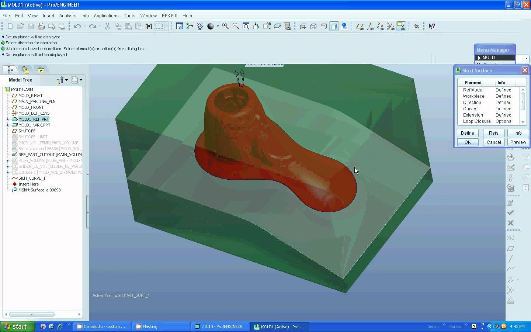Switch to the Favorites navigator tab
Screen dimensions: 531x332
click(41, 70)
